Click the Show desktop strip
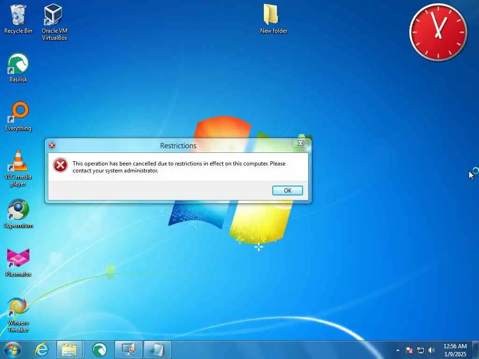Image resolution: width=479 pixels, height=359 pixels. [476, 350]
